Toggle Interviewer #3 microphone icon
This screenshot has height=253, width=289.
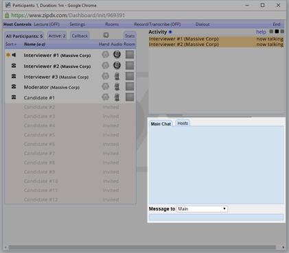tap(117, 76)
